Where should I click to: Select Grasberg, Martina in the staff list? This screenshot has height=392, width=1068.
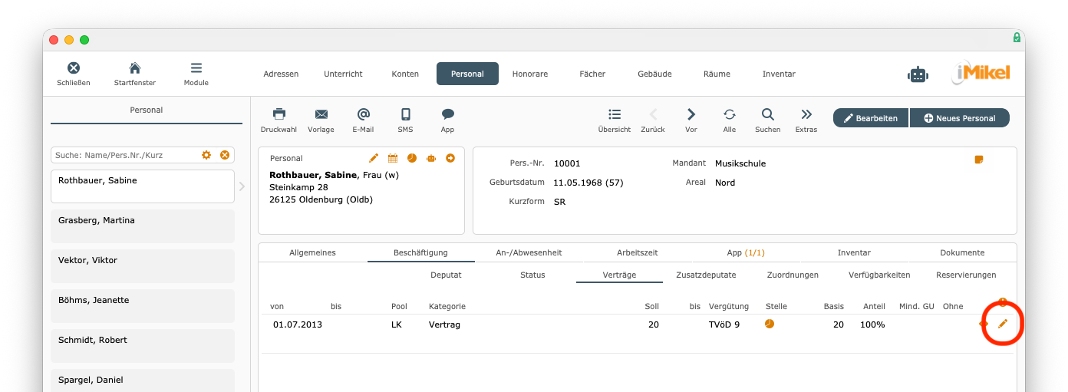[x=143, y=226]
